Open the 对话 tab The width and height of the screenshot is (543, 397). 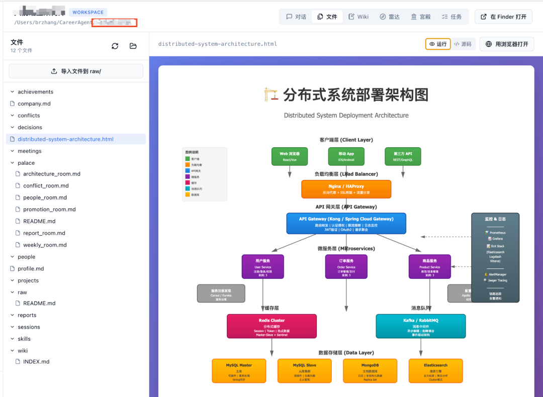click(296, 17)
